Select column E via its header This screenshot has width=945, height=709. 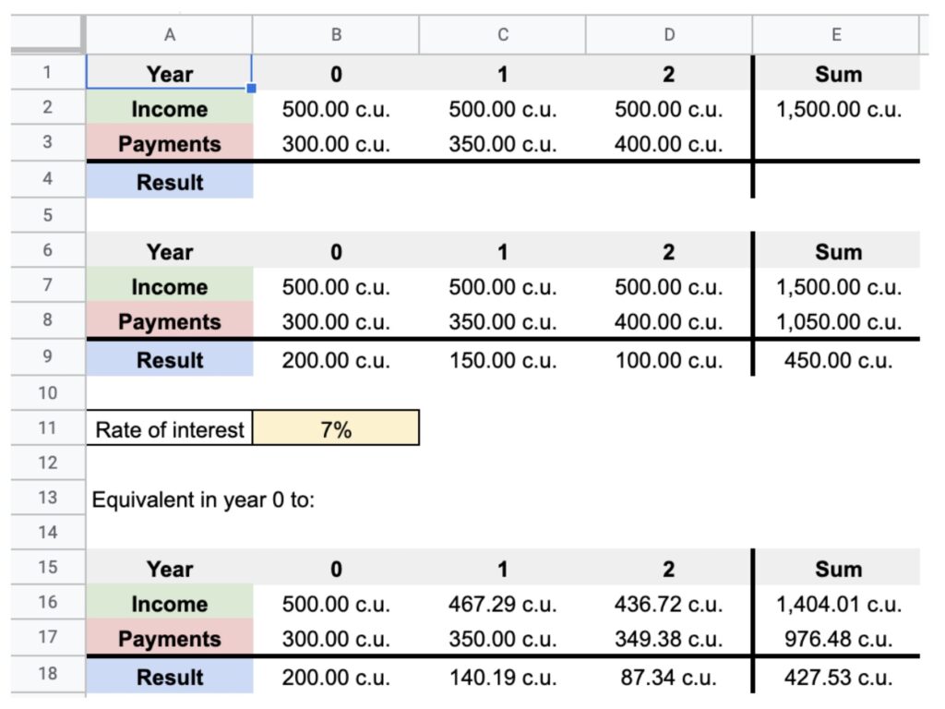pyautogui.click(x=836, y=35)
